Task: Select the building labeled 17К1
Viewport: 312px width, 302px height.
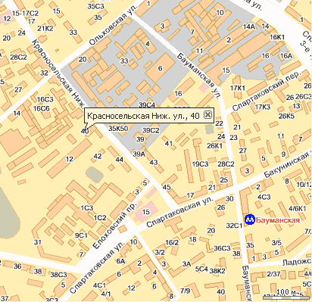Action: point(238,88)
